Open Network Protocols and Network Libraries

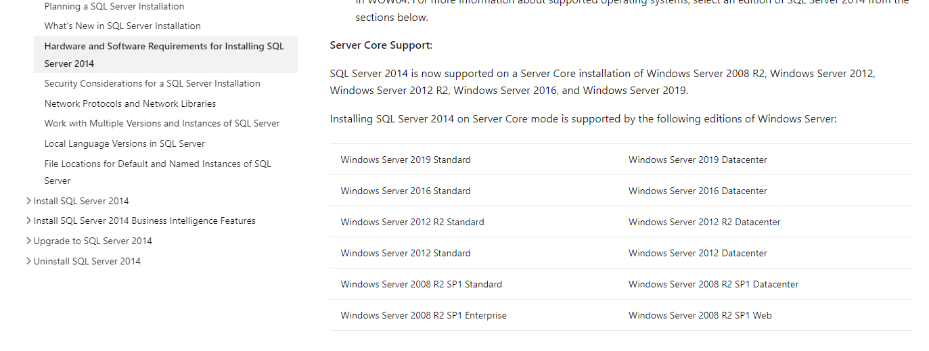(130, 103)
